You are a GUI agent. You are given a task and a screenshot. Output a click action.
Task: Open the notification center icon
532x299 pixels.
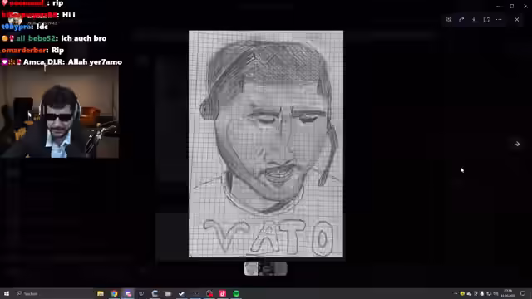pos(523,293)
